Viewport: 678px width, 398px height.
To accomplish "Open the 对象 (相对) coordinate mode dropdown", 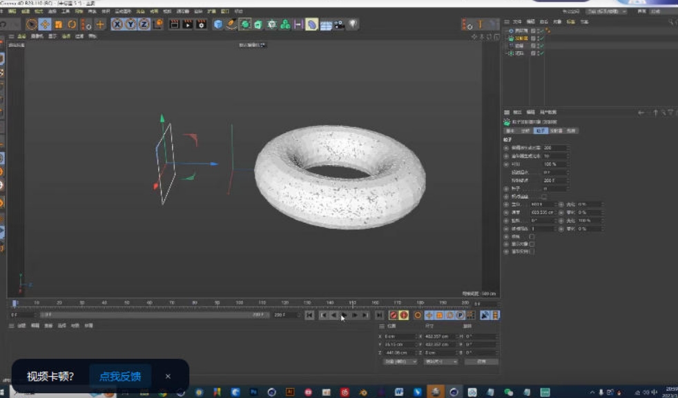I will tap(398, 361).
